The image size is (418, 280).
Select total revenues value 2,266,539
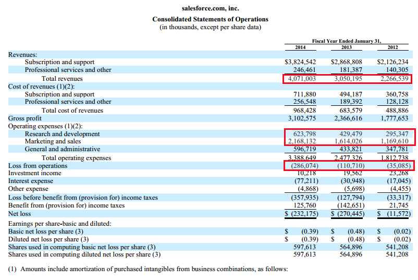click(394, 79)
